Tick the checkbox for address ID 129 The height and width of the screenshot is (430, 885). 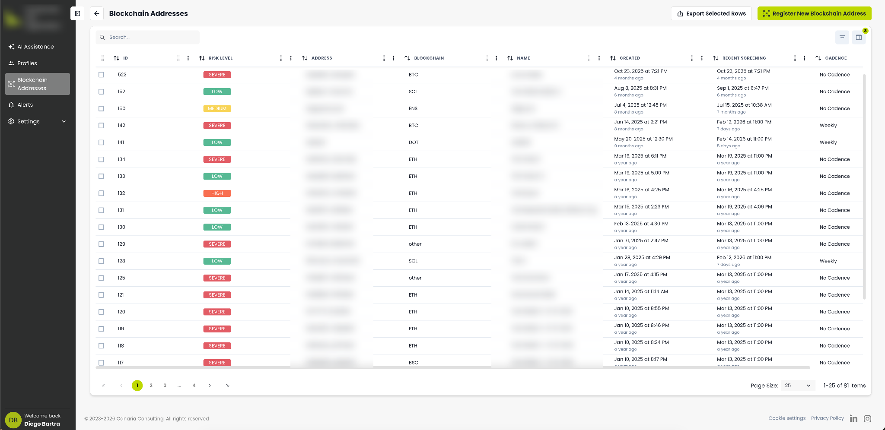point(101,244)
